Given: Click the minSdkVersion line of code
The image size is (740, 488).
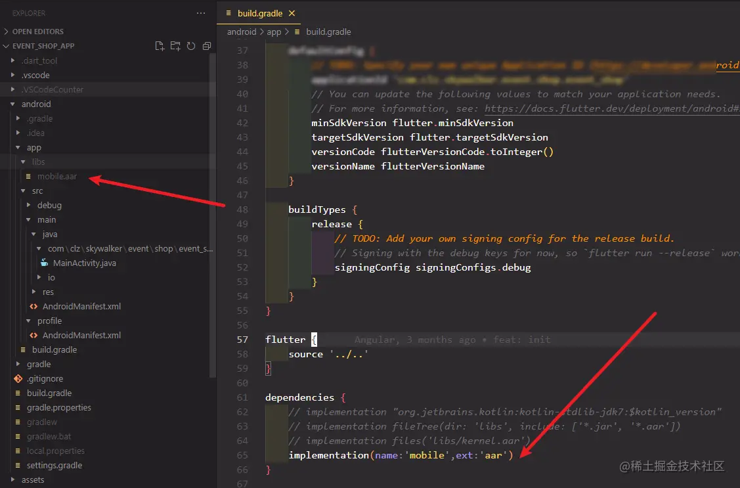Looking at the screenshot, I should click(x=412, y=123).
